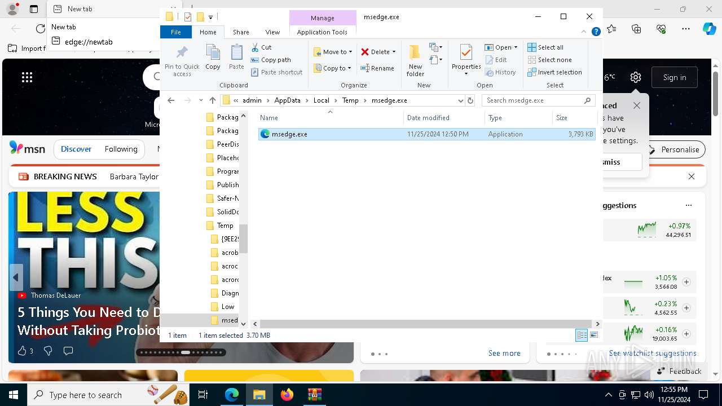Refresh the Explorer folder view
The width and height of the screenshot is (722, 406).
[470, 100]
